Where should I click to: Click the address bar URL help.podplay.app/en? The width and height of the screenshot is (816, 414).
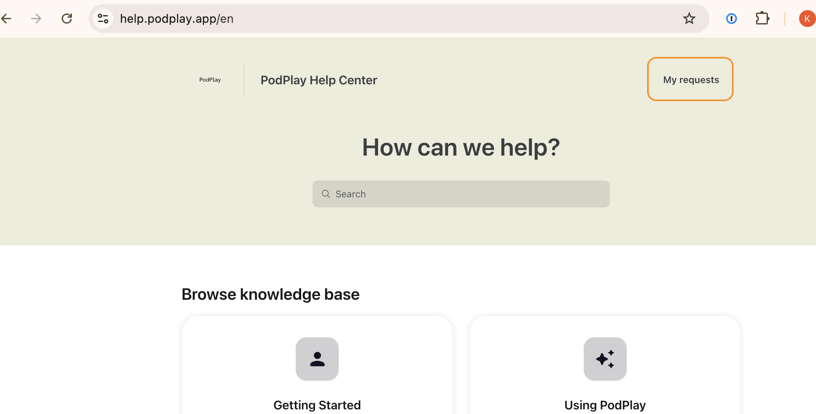tap(177, 19)
